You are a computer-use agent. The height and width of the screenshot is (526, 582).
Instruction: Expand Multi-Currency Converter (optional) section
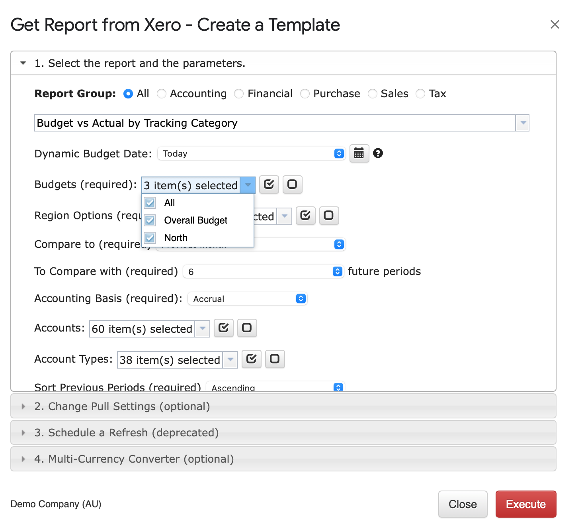pos(283,459)
